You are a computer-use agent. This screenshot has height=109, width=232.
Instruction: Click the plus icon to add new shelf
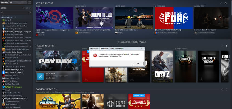tap(118, 42)
